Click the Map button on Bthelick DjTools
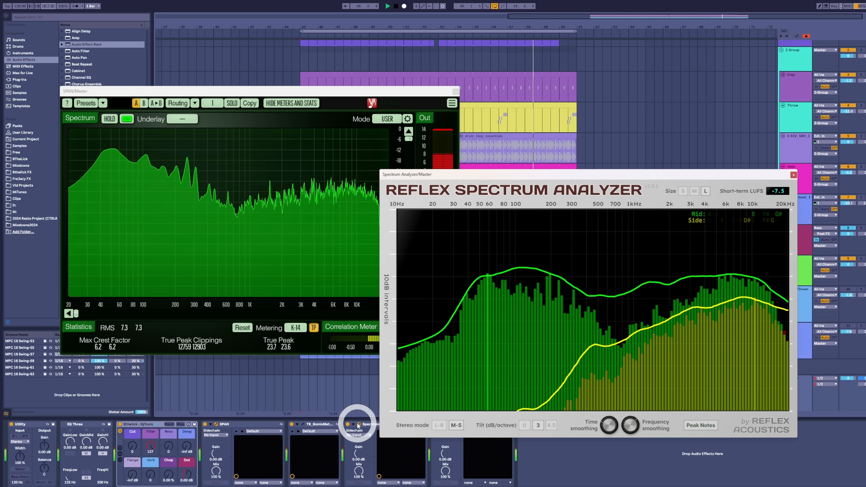This screenshot has height=487, width=866. [x=180, y=424]
